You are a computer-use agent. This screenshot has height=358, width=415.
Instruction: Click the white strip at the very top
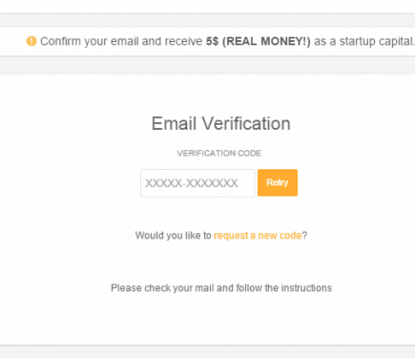pos(207,7)
